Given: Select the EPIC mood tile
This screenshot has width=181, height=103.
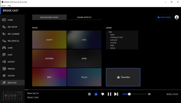Looking at the screenshot, I should [x=49, y=77].
